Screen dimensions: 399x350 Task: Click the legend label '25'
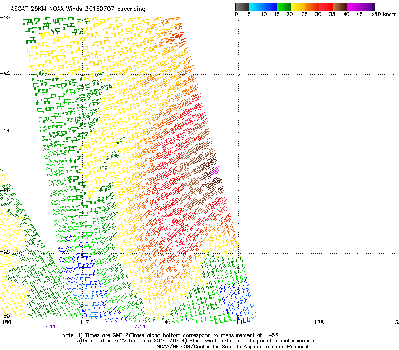[x=305, y=15]
